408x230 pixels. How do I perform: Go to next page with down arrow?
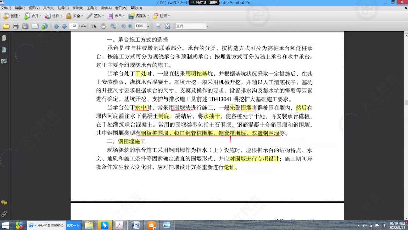tap(64, 26)
